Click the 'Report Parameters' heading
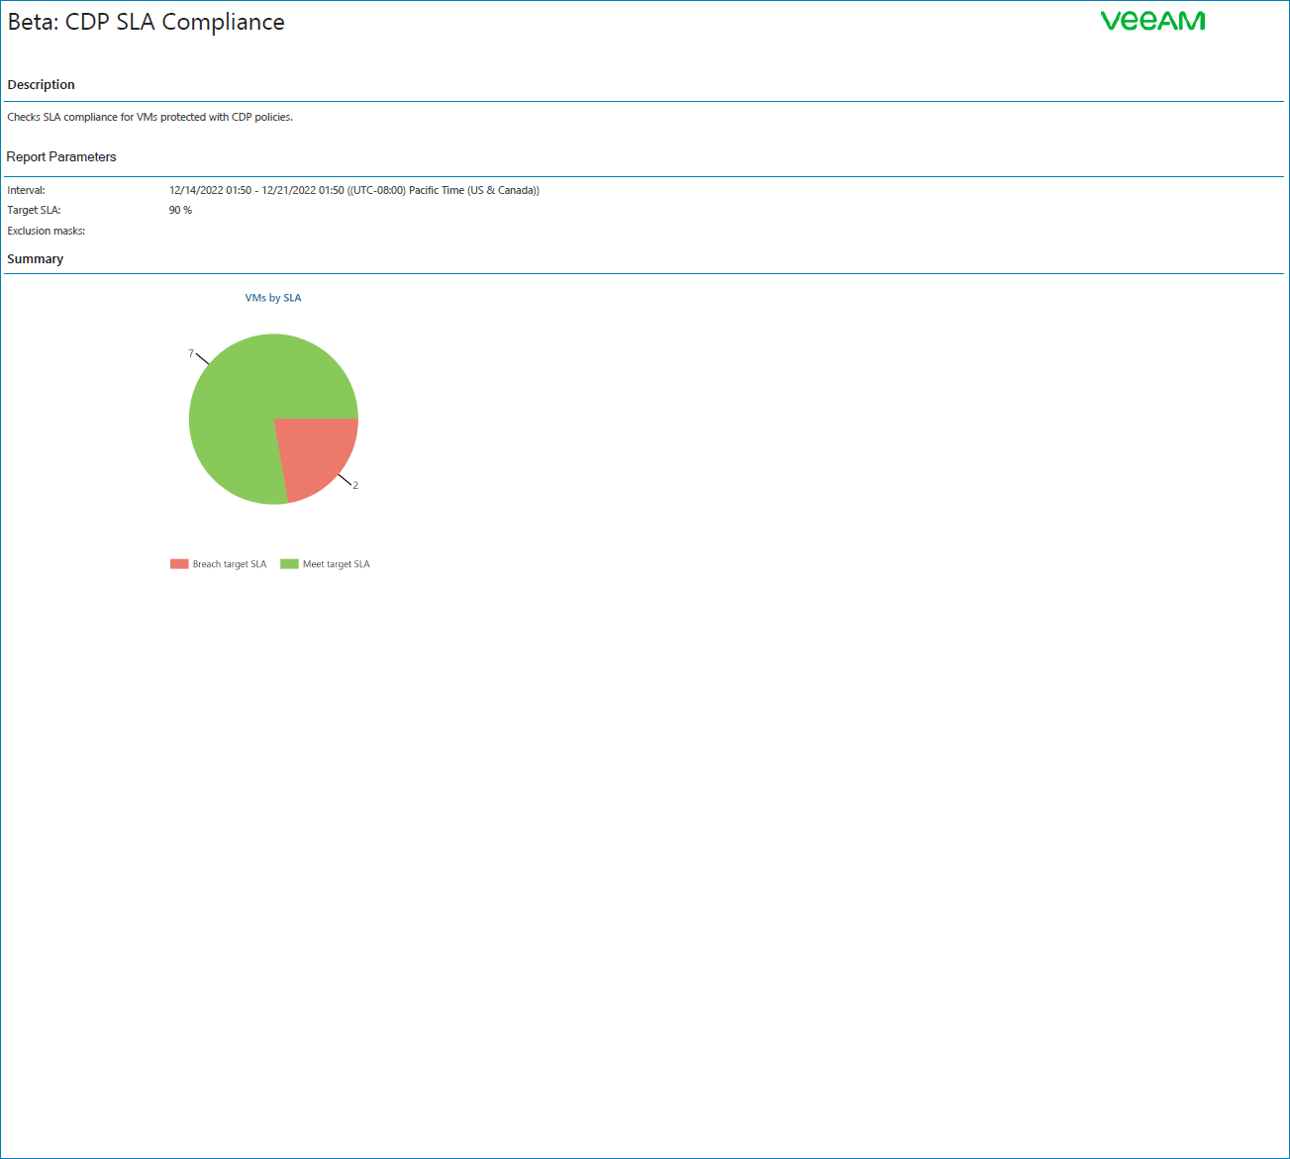 click(61, 156)
